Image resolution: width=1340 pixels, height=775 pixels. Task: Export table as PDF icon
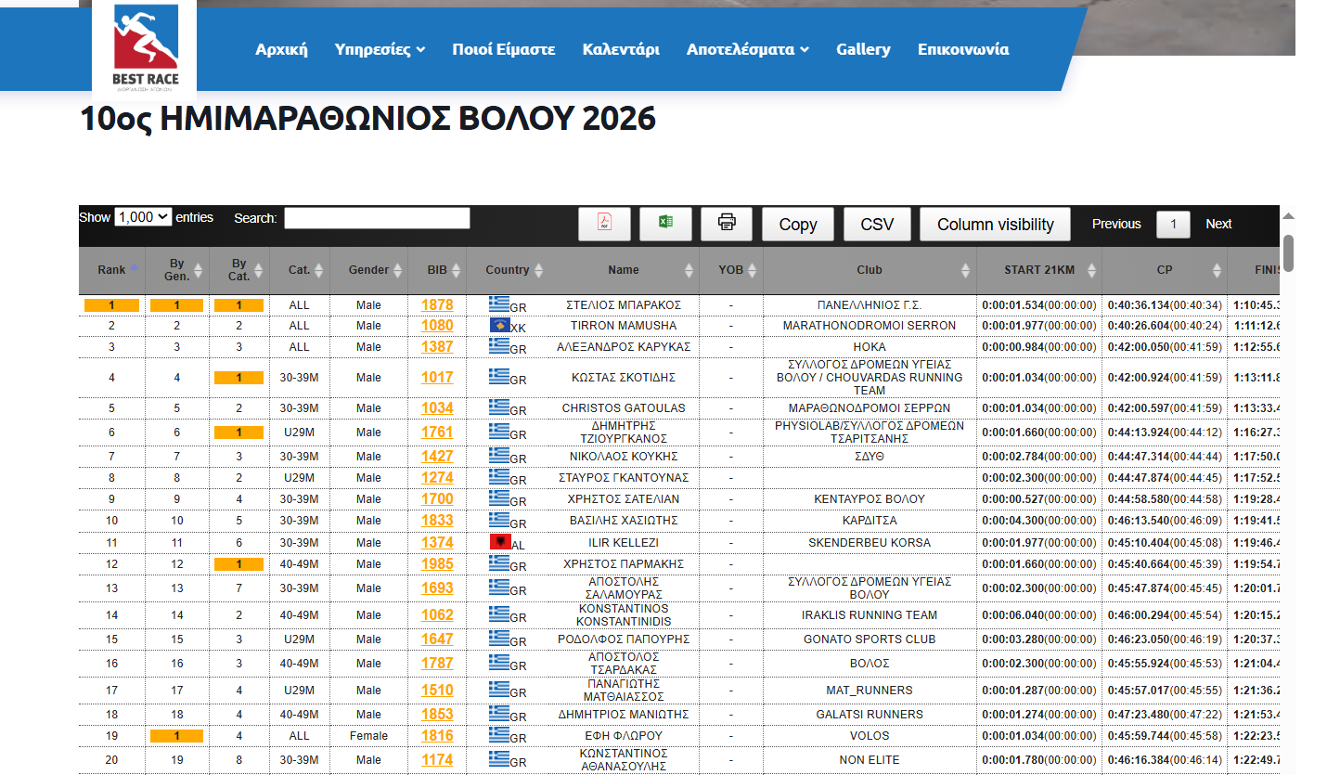(x=604, y=224)
